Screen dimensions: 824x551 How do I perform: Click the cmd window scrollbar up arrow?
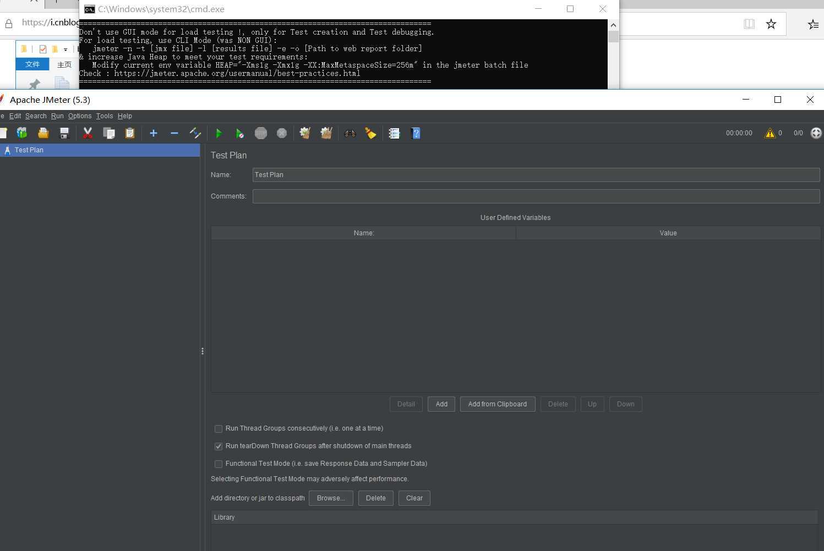pyautogui.click(x=613, y=25)
